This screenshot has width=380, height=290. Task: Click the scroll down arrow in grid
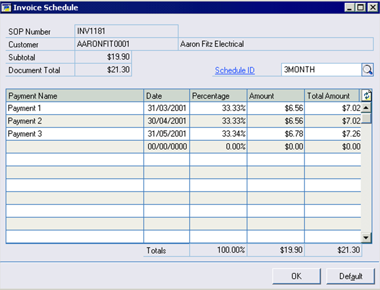(x=366, y=237)
